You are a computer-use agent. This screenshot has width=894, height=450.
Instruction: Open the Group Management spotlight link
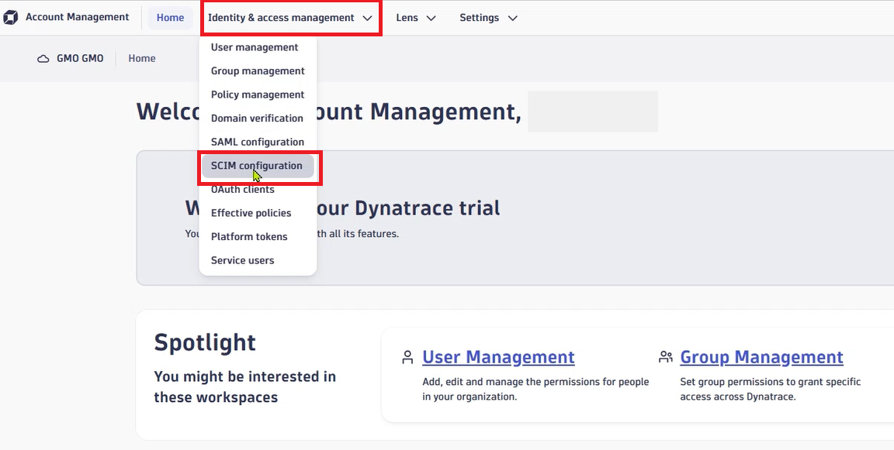pyautogui.click(x=762, y=357)
